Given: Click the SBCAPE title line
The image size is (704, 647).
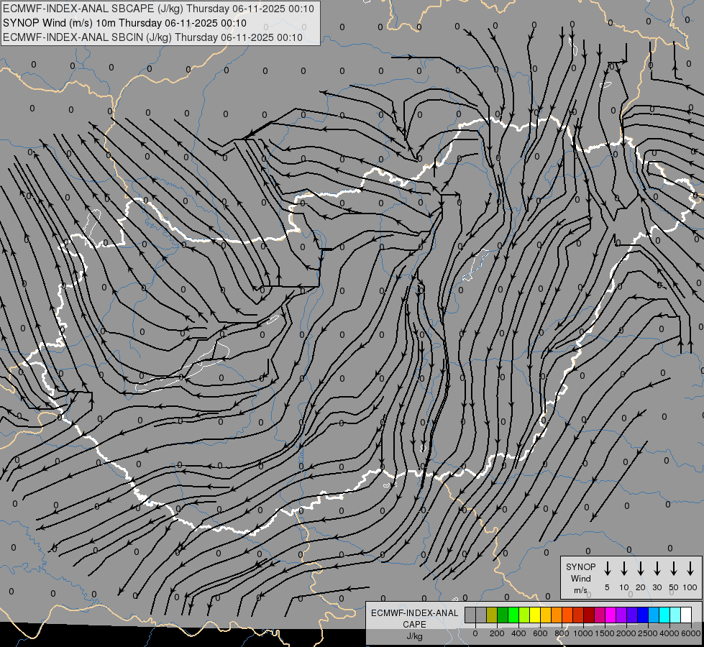Looking at the screenshot, I should (158, 9).
